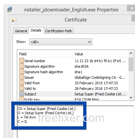Click the Valid from field icon
The height and width of the screenshot is (138, 135).
[x=21, y=83]
